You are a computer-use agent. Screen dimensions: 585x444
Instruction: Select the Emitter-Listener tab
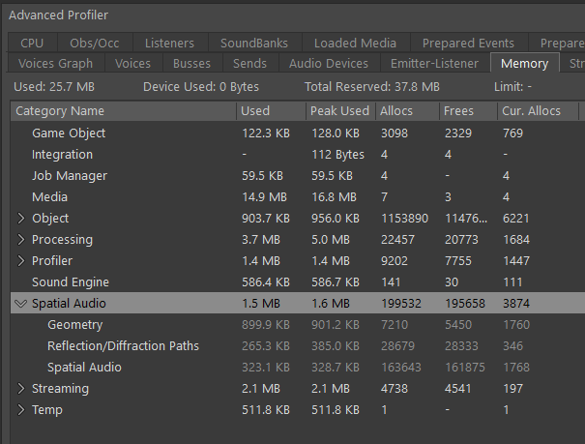(434, 64)
